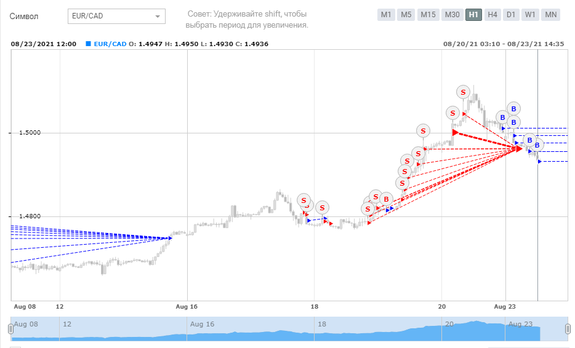Click the 1.5000 price axis label
Screen dimensions: 575x348
pos(30,133)
